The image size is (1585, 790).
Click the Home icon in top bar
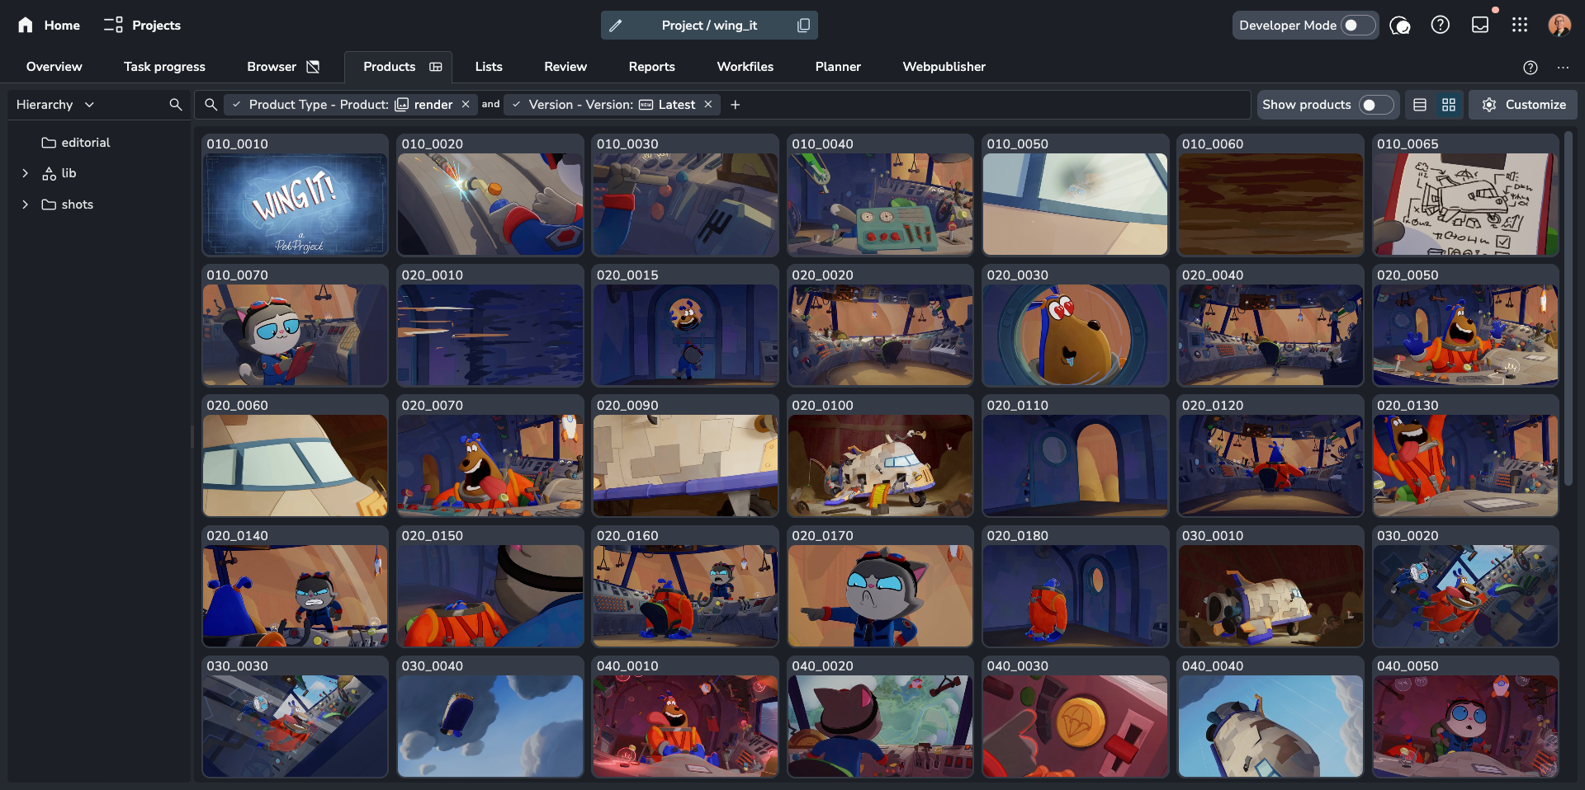tap(26, 25)
